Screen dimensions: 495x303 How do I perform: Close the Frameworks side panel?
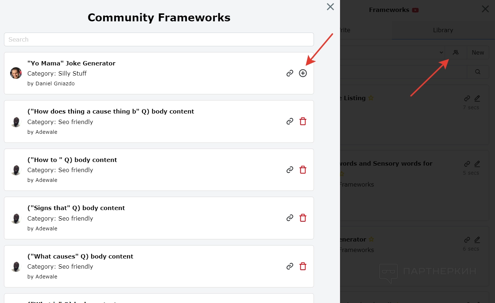pos(485,9)
